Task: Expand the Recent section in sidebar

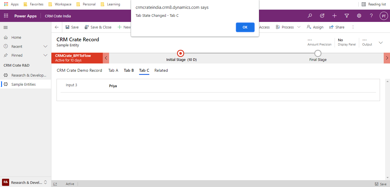Action: coord(45,46)
